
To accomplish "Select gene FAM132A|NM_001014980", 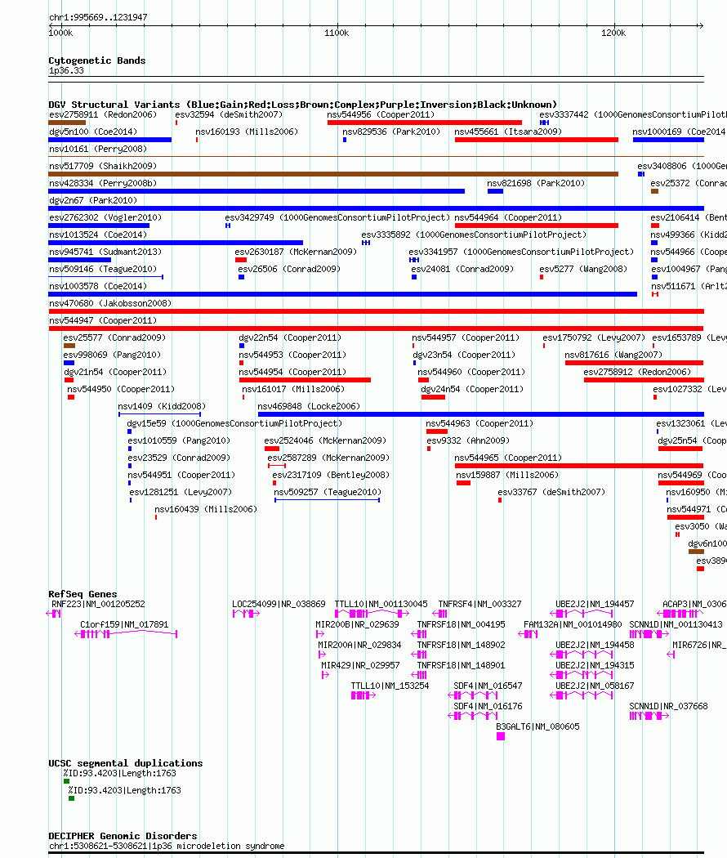I will [573, 624].
